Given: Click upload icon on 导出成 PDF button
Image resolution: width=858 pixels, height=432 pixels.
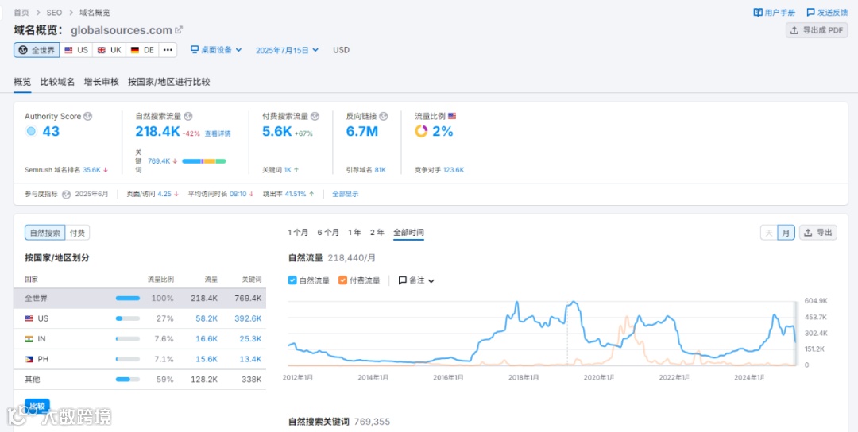Looking at the screenshot, I should [x=794, y=31].
